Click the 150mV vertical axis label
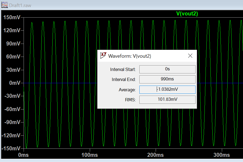This screenshot has height=162, width=243. pyautogui.click(x=12, y=17)
